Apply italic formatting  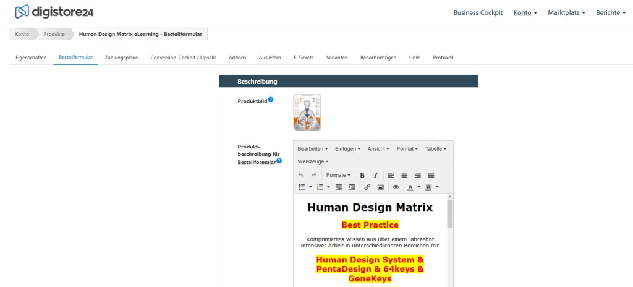pyautogui.click(x=375, y=175)
